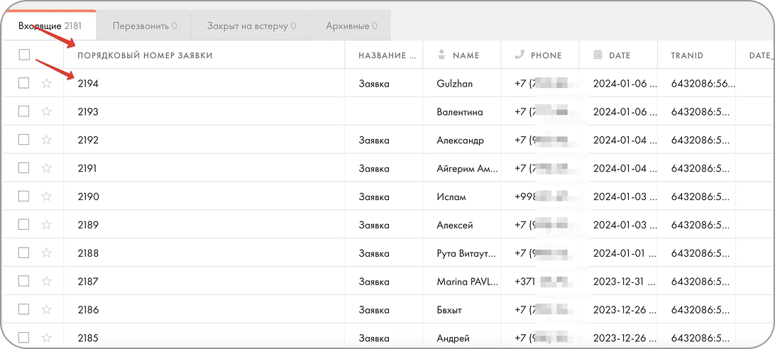Sort by Порядковый номер заявки column header

point(145,55)
